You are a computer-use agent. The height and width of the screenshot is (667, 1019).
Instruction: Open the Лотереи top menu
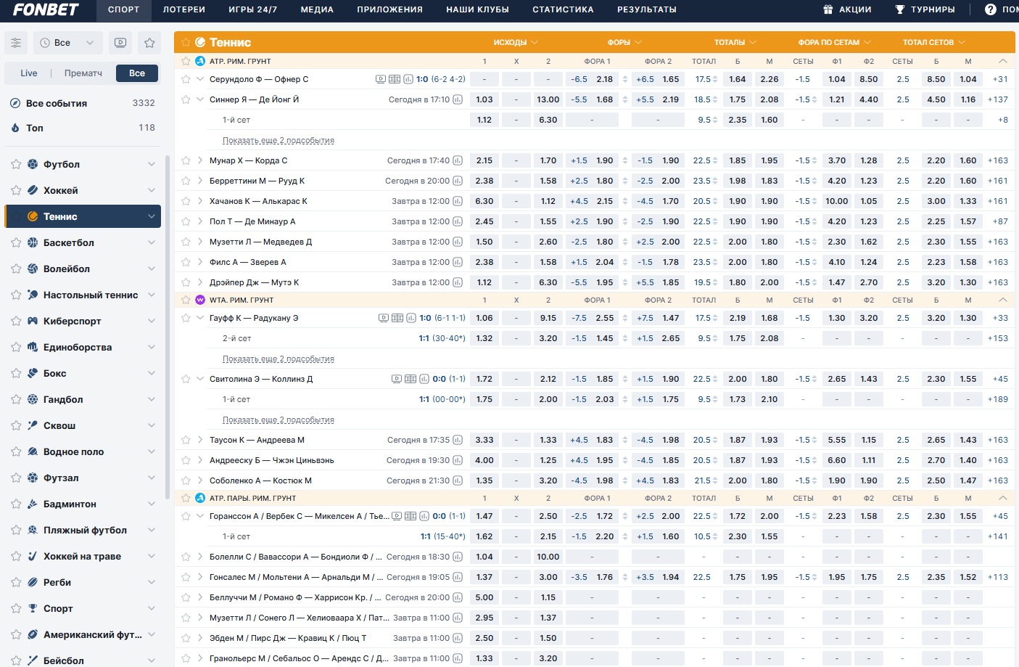(x=183, y=10)
